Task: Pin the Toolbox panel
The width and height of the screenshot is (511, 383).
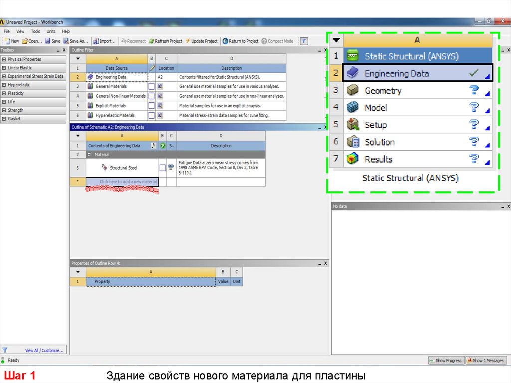Action: (58, 50)
